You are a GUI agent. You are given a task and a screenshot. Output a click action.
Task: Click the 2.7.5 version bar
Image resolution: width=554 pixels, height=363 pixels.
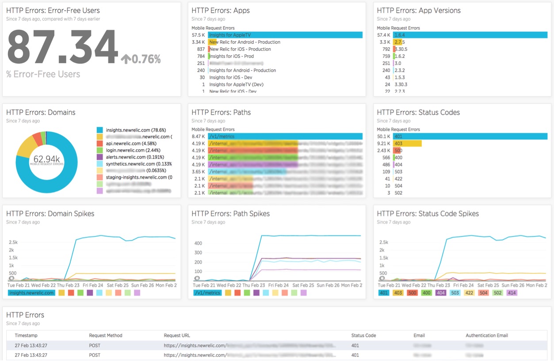pyautogui.click(x=398, y=42)
